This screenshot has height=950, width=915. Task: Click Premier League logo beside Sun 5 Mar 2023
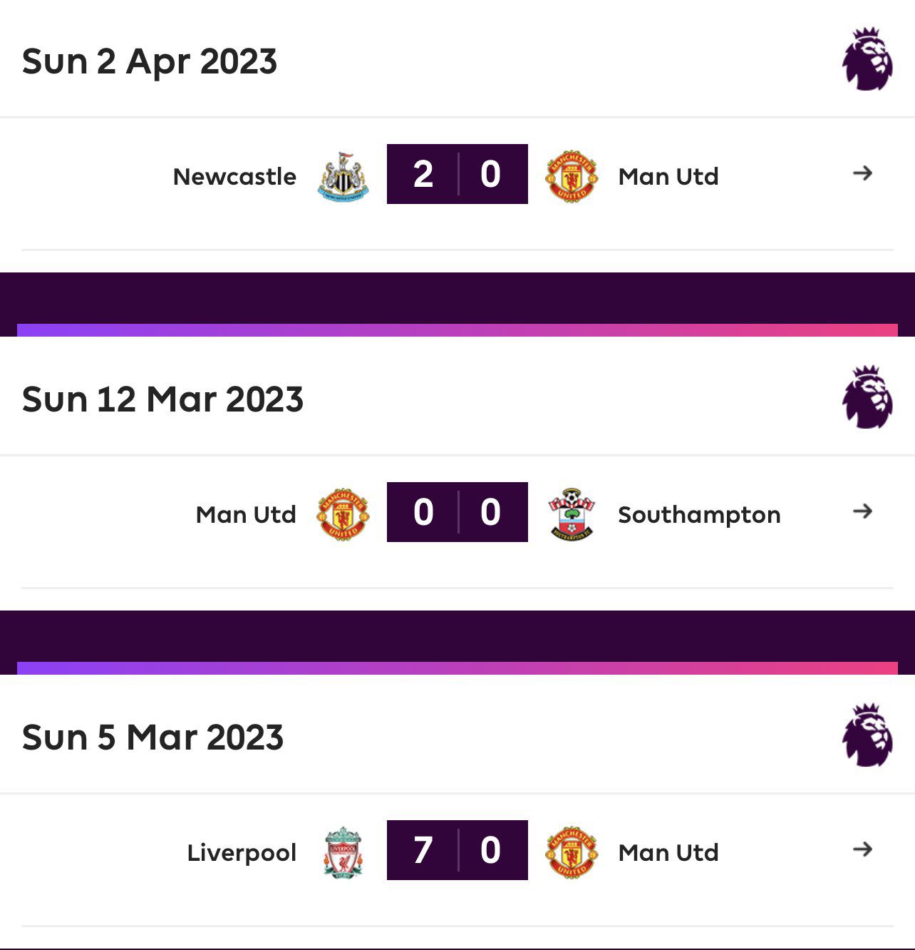tap(867, 736)
